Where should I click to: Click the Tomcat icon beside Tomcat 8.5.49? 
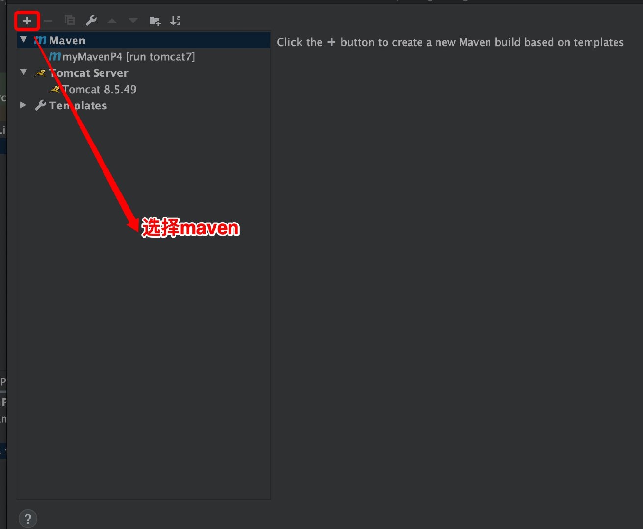click(55, 89)
